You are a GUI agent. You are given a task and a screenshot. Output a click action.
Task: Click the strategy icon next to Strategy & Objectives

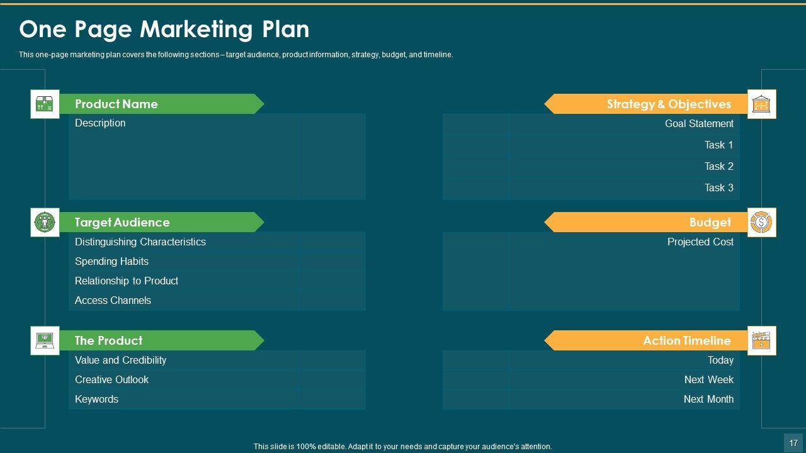[x=761, y=104]
